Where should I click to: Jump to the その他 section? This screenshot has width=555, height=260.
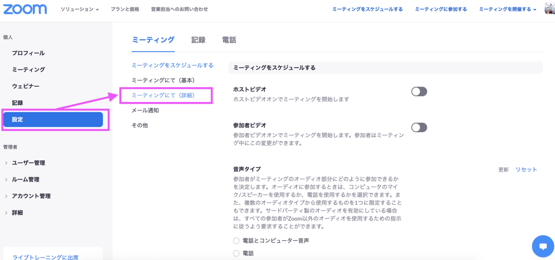(x=140, y=125)
